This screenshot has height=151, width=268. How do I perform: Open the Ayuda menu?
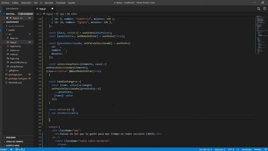point(72,3)
